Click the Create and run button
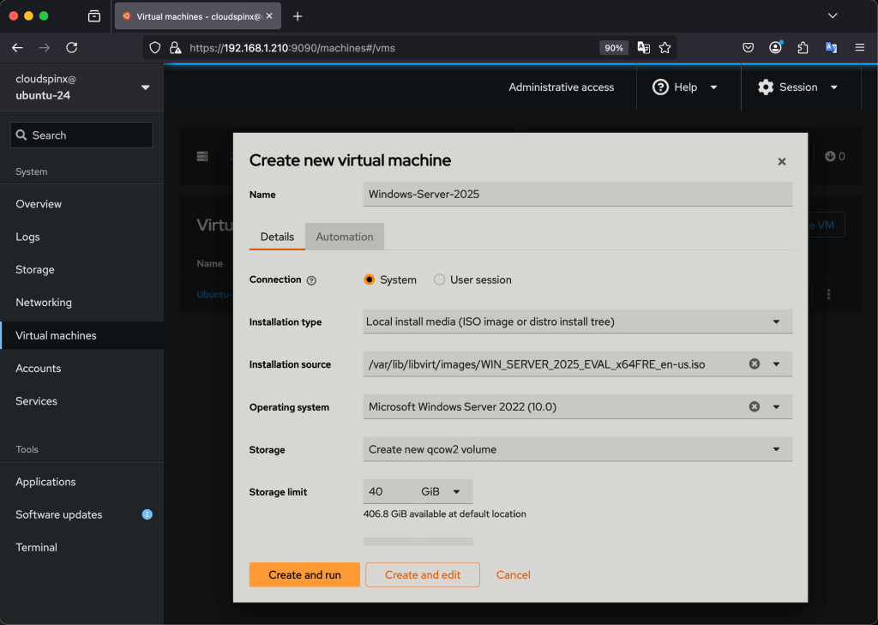 304,574
